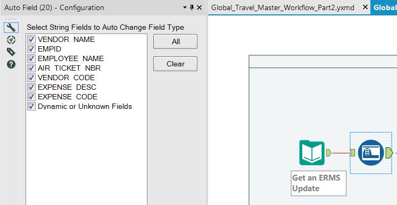Select the Get an ERMS Update annotation
This screenshot has height=205, width=397.
(319, 183)
